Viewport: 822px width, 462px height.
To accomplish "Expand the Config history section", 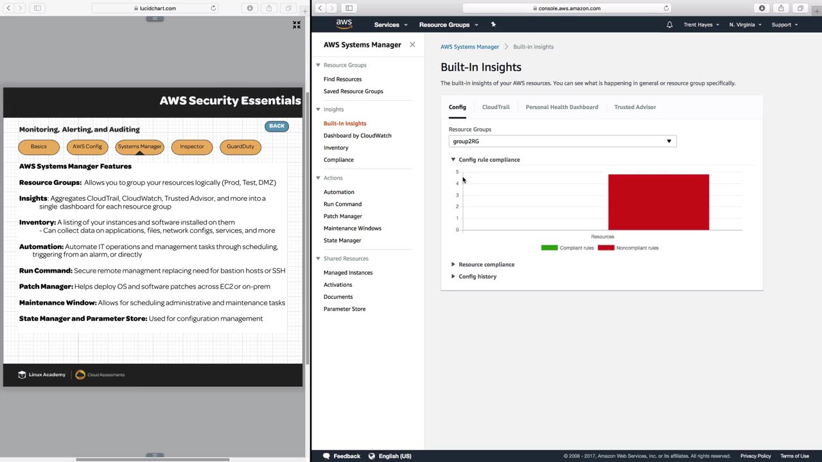I will coord(453,277).
